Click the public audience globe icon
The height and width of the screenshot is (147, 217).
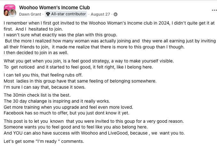click(116, 14)
